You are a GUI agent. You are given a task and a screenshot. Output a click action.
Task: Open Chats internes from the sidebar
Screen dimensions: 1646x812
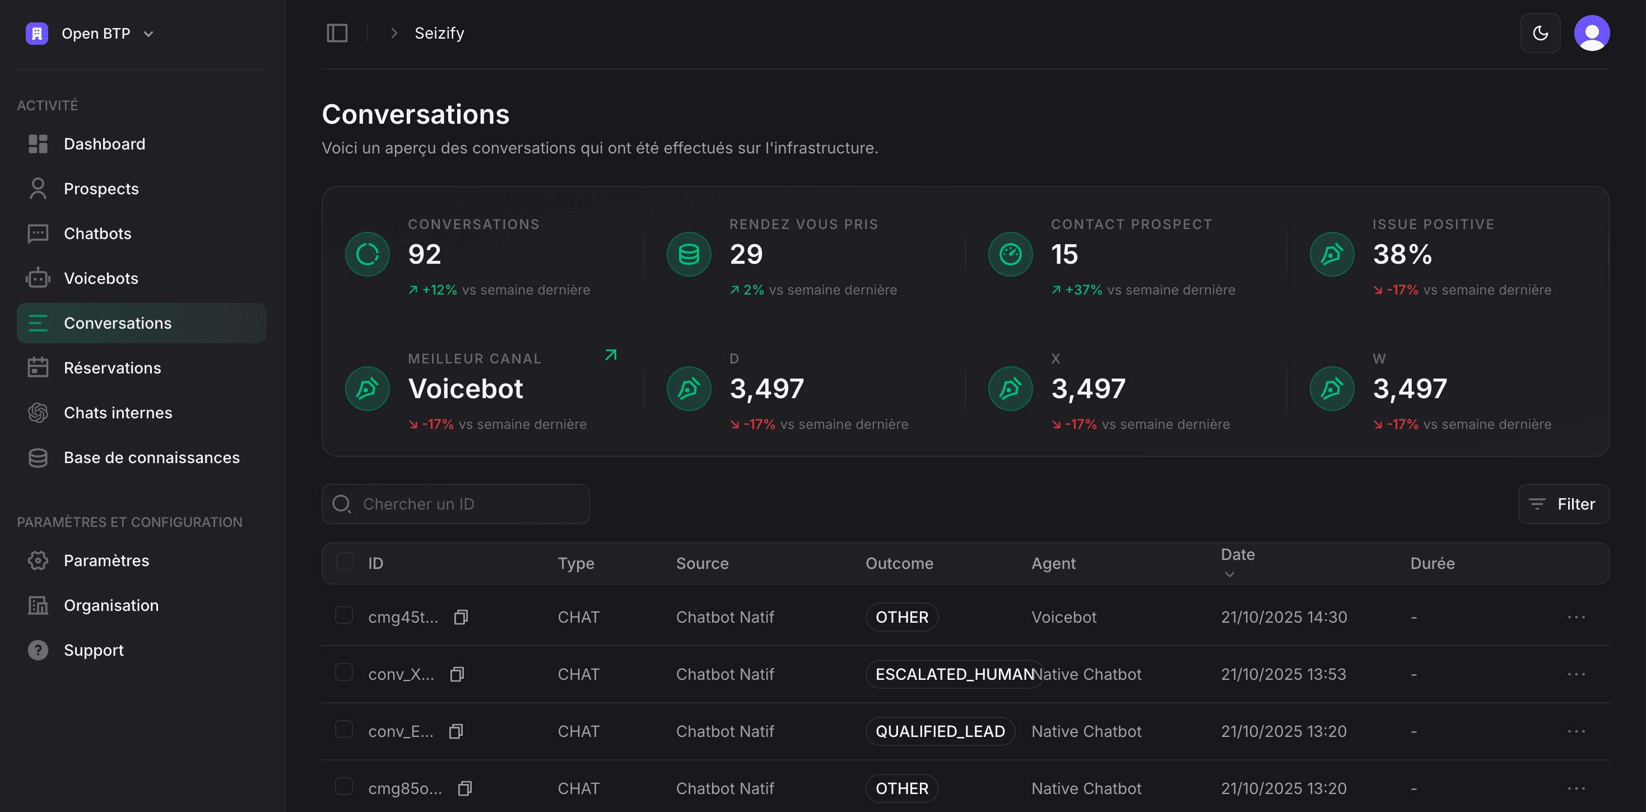118,412
